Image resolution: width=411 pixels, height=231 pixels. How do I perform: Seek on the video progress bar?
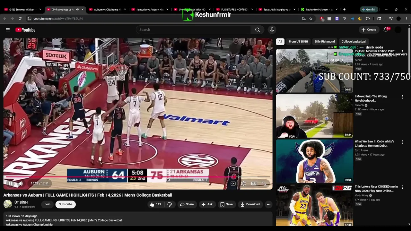(x=138, y=176)
